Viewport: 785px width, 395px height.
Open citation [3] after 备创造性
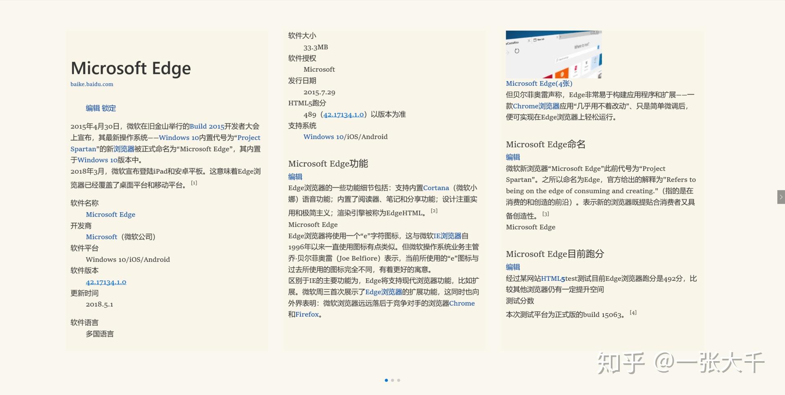point(546,214)
